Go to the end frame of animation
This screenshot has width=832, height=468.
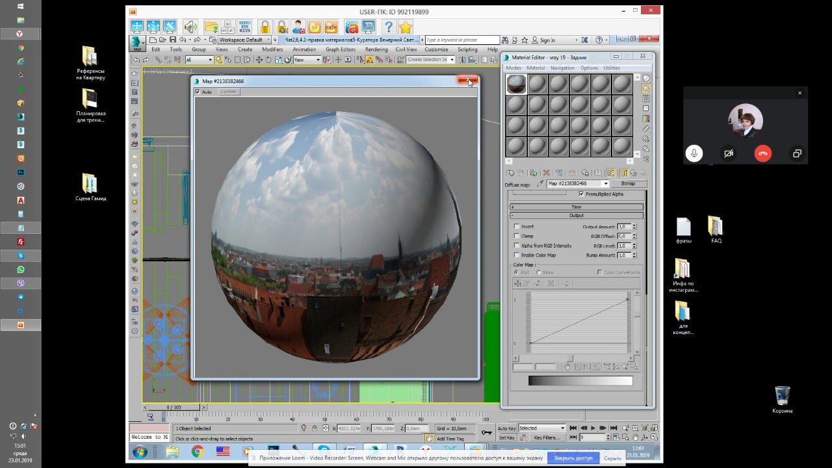612,428
